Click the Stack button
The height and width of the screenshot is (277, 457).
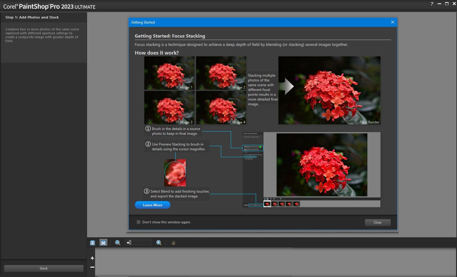(x=44, y=268)
